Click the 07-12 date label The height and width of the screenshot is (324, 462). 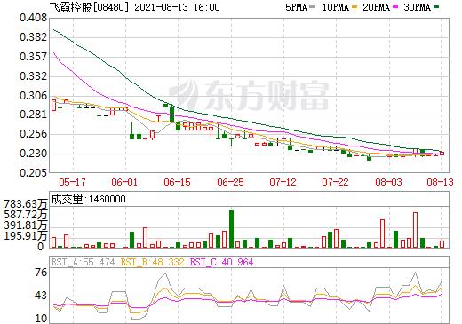tap(283, 182)
